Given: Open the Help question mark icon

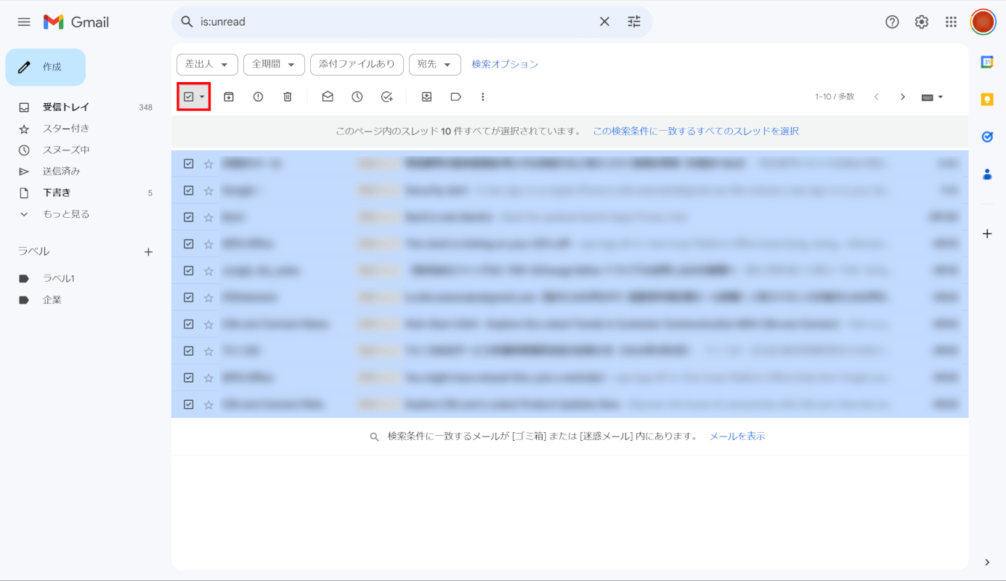Looking at the screenshot, I should (x=892, y=22).
